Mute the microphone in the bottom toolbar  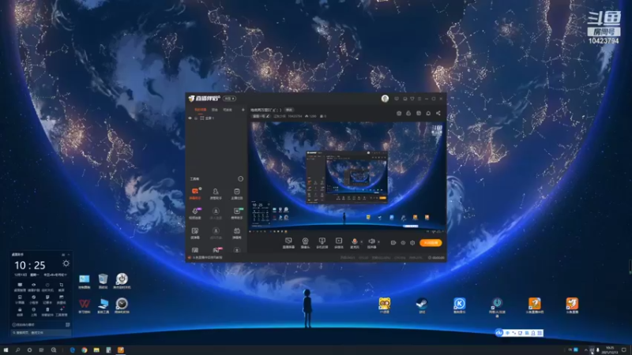(x=354, y=242)
